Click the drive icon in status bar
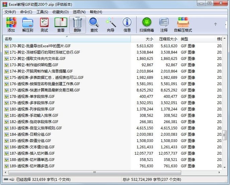The height and width of the screenshot is (185, 230). tap(6, 179)
